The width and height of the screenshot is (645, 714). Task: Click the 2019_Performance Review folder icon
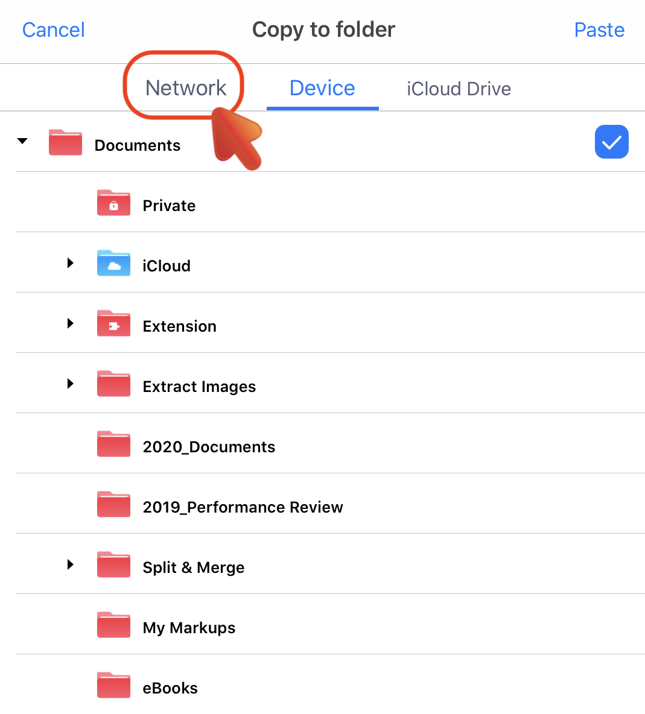113,504
